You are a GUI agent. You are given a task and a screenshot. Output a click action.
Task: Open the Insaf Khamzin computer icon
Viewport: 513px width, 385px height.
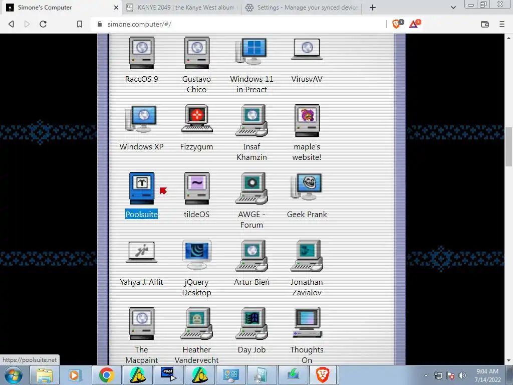coord(251,120)
